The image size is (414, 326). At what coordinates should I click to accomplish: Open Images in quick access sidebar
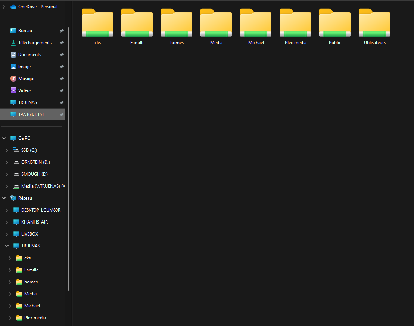[25, 67]
